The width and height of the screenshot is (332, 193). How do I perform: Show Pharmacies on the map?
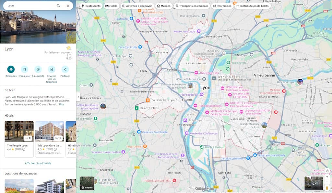point(222,5)
